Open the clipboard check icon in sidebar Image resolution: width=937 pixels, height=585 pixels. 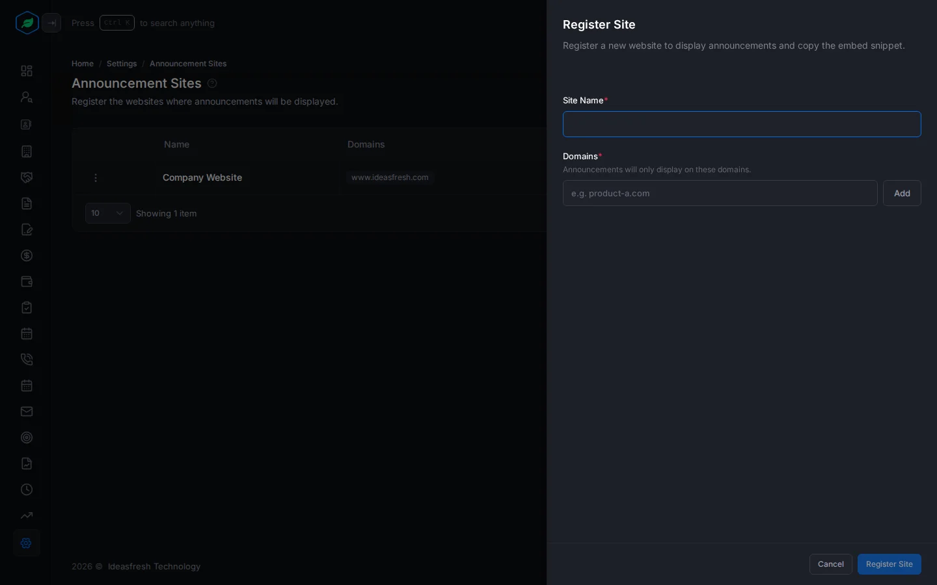tap(27, 307)
